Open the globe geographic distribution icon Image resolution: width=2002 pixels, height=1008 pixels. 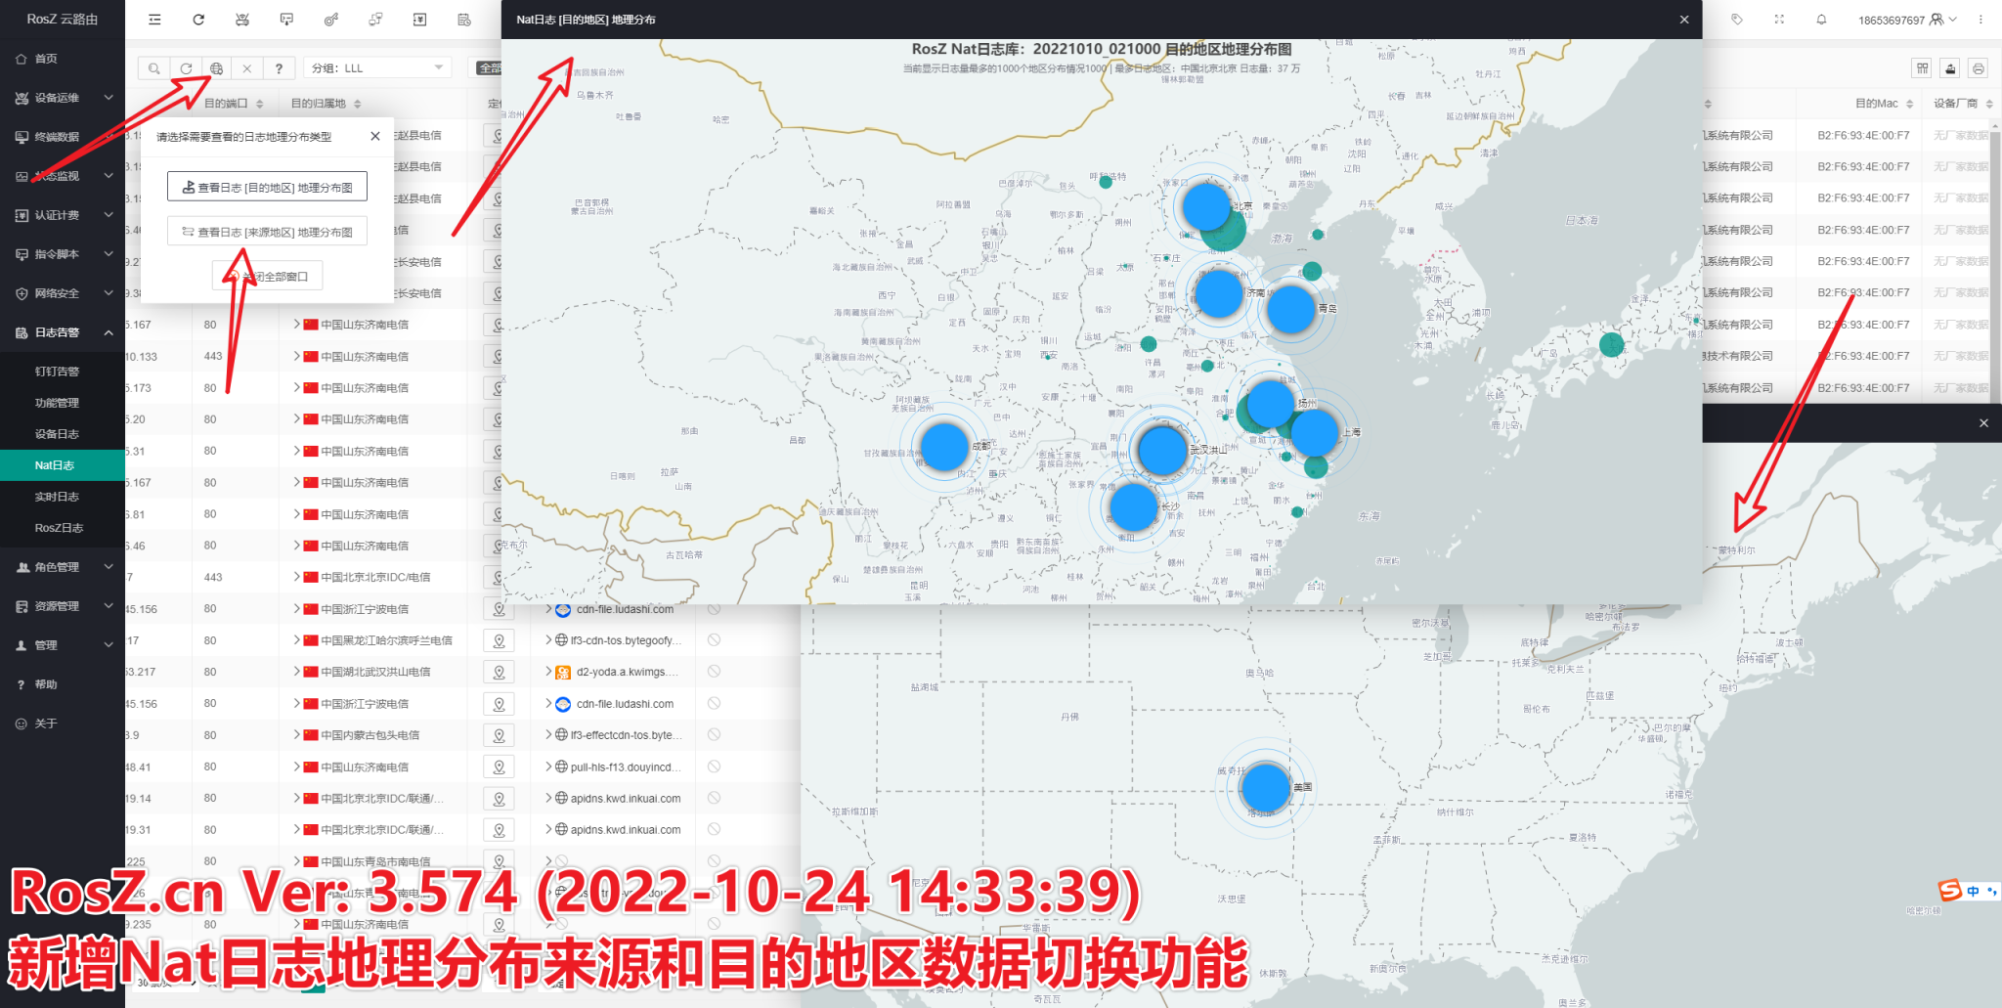pos(217,68)
